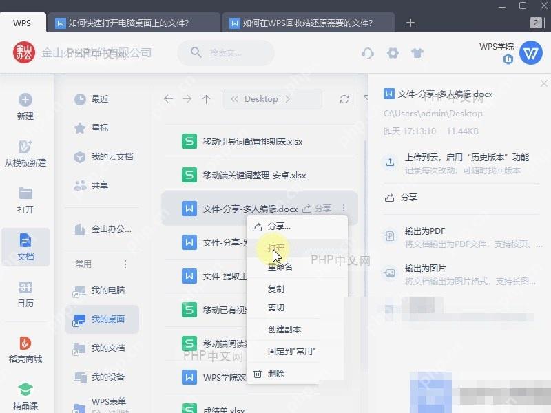
Task: Click in the search box
Action: 226,53
